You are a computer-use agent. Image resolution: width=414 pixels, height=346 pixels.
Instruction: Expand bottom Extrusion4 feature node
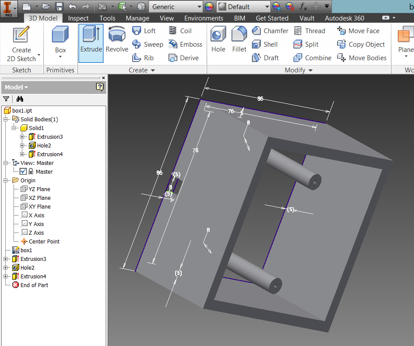[x=5, y=276]
